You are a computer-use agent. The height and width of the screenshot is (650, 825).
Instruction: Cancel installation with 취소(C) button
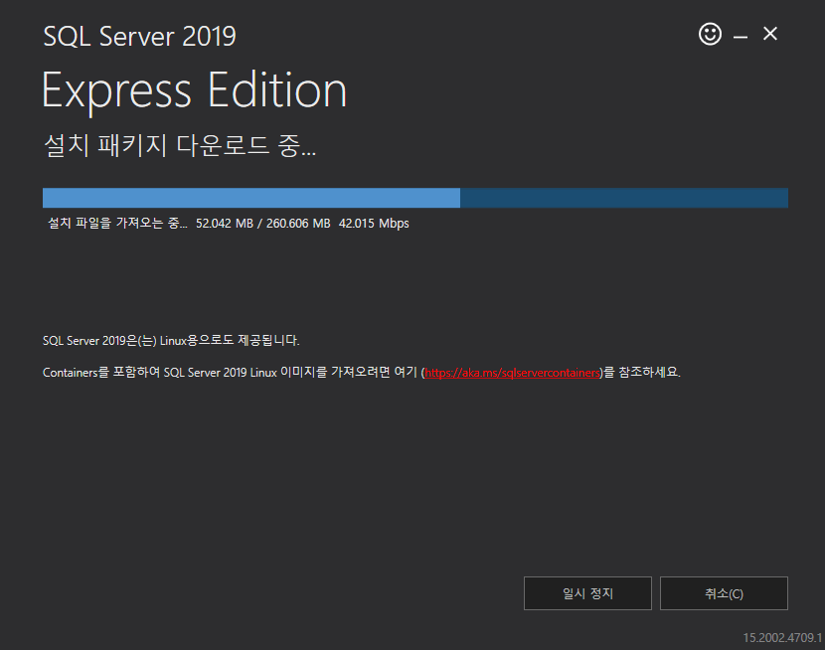tap(724, 593)
